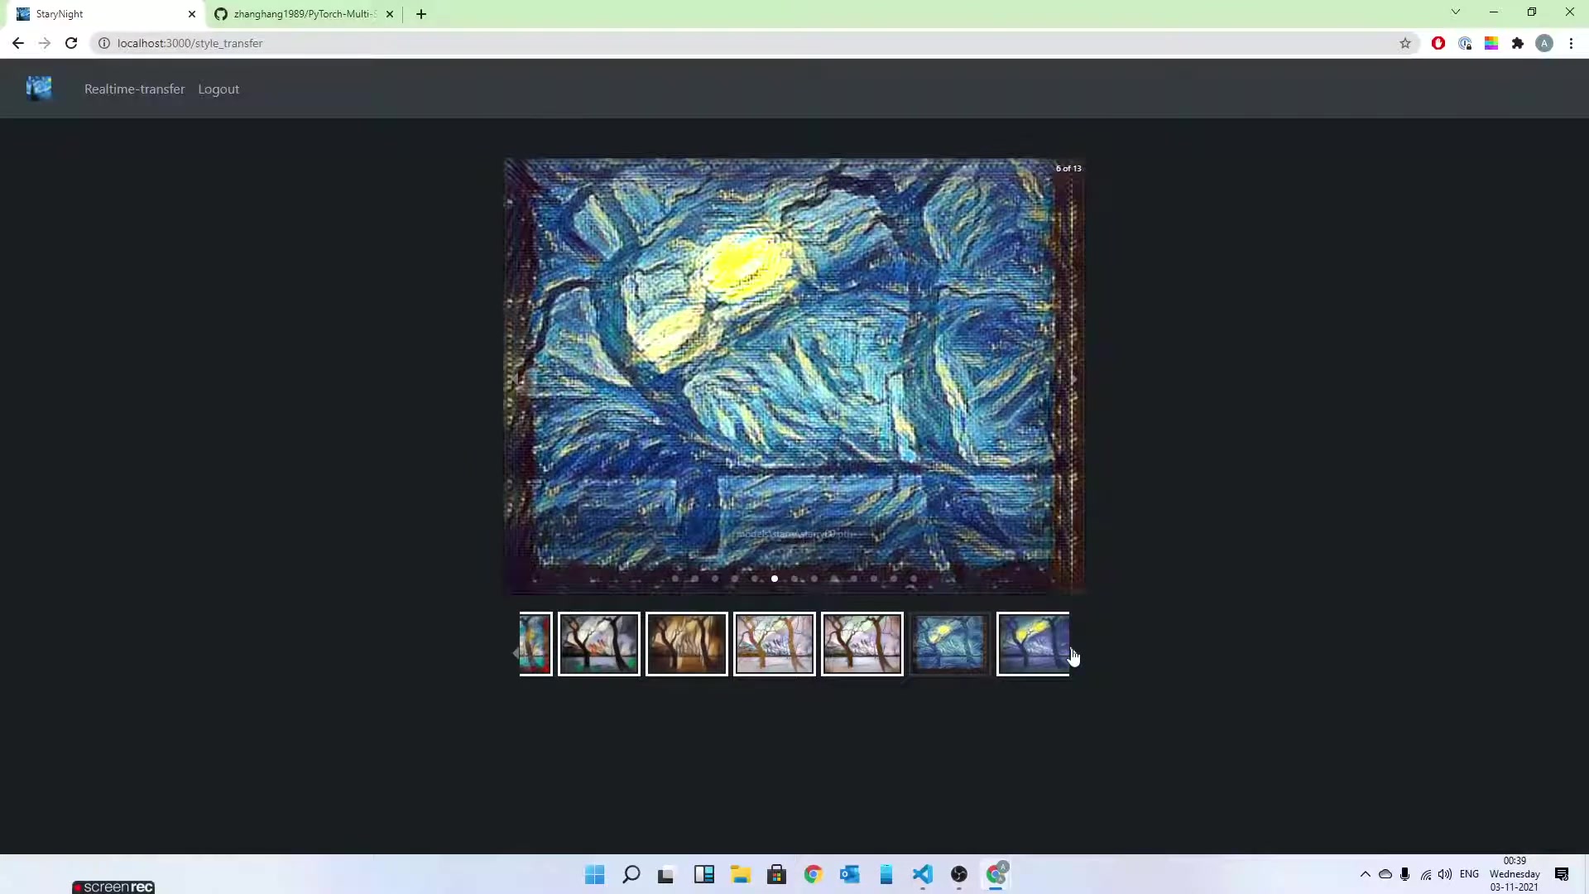
Task: Bookmark this page with star icon
Action: [1405, 43]
